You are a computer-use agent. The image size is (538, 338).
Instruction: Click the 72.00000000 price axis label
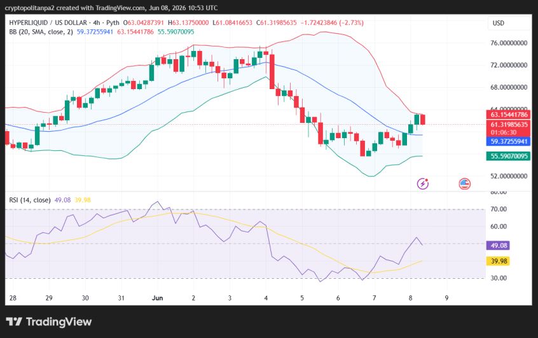[509, 65]
